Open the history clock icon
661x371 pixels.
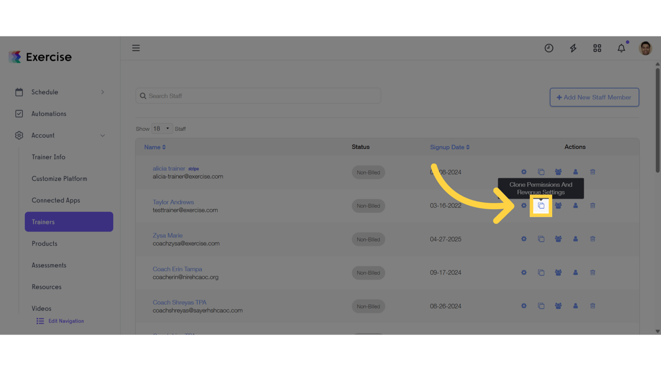[x=549, y=48]
